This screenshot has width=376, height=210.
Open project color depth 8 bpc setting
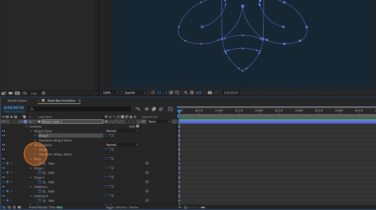coord(34,93)
